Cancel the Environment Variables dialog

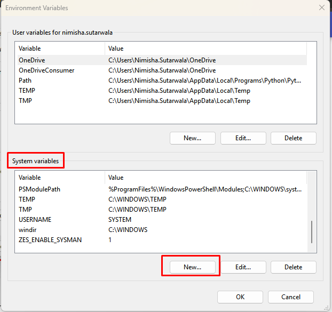[290, 297]
